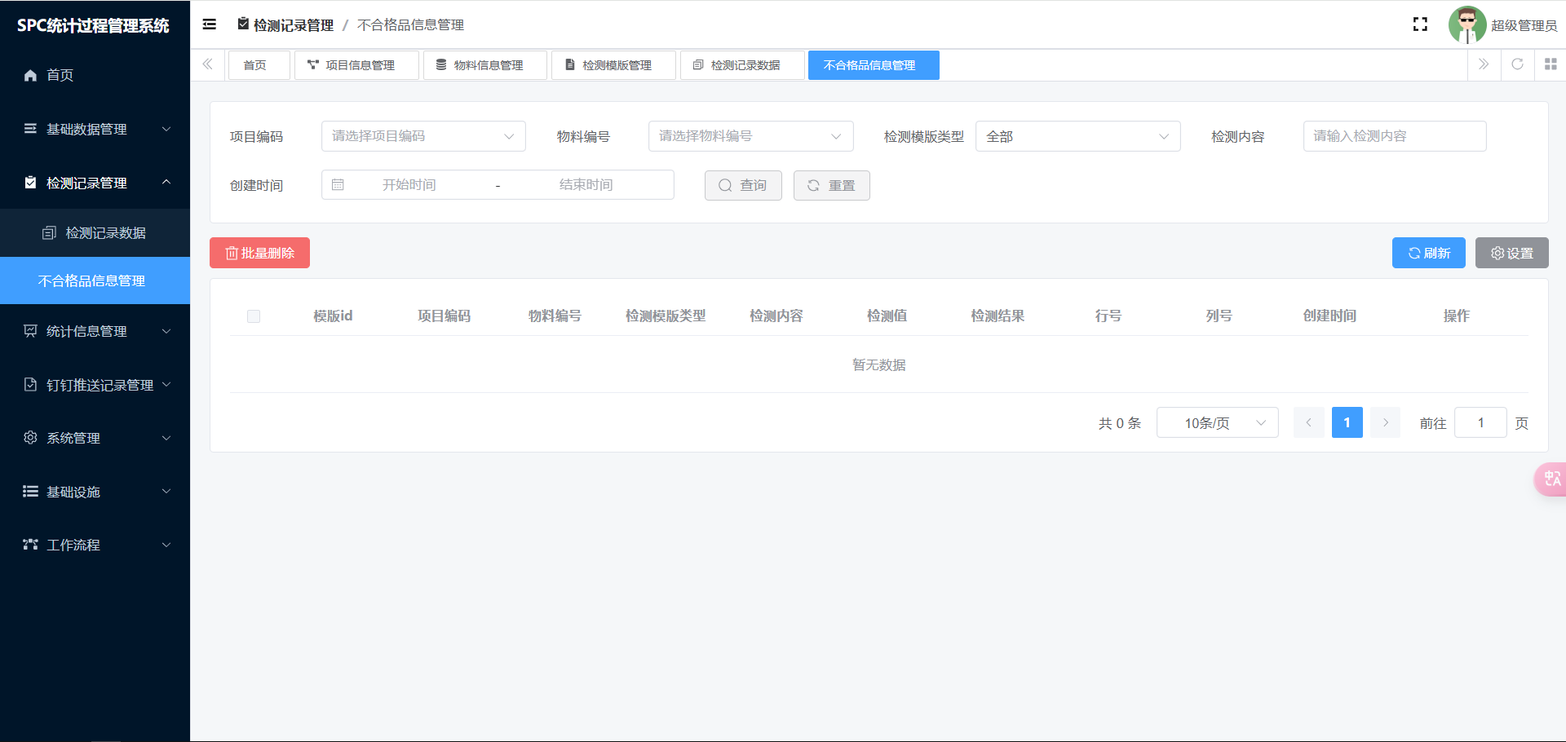
Task: Open the 项目编码 dropdown
Action: point(423,136)
